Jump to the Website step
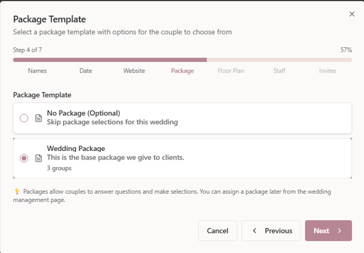This screenshot has width=364, height=253. [x=134, y=71]
